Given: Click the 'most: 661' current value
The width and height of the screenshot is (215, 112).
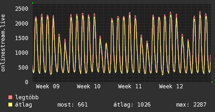Looking at the screenshot, I should tap(72, 105).
